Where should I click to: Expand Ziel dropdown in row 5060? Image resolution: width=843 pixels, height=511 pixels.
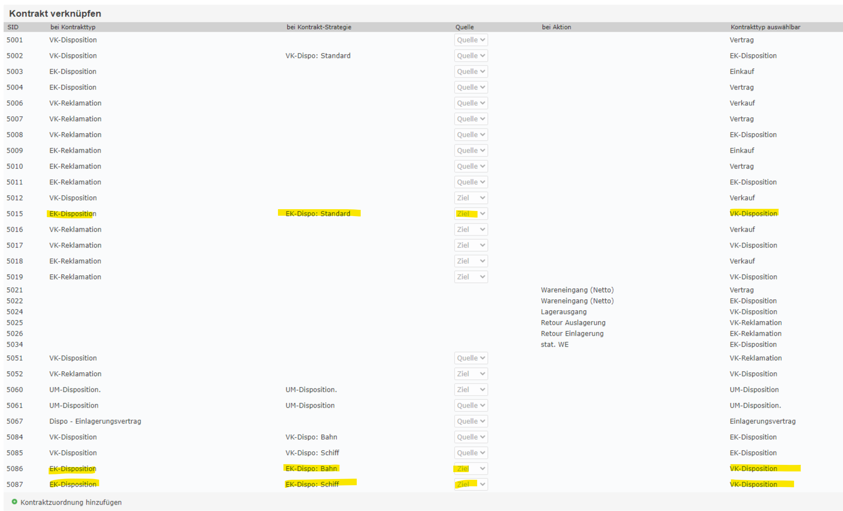pos(471,390)
